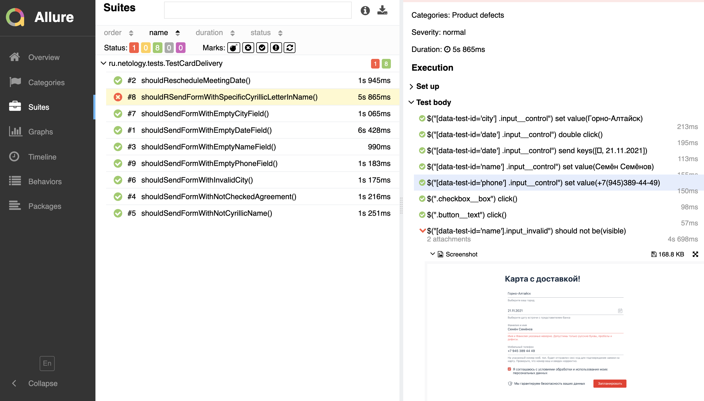704x401 pixels.
Task: Download the suites CSV with the download icon
Action: click(x=382, y=10)
